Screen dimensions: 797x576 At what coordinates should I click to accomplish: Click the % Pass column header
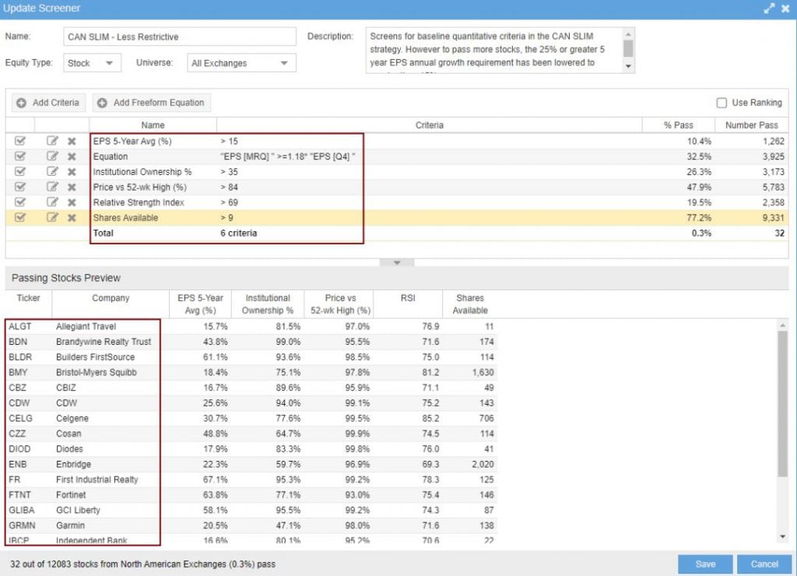[678, 125]
